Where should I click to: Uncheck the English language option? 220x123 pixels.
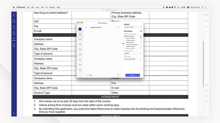(x=125, y=36)
